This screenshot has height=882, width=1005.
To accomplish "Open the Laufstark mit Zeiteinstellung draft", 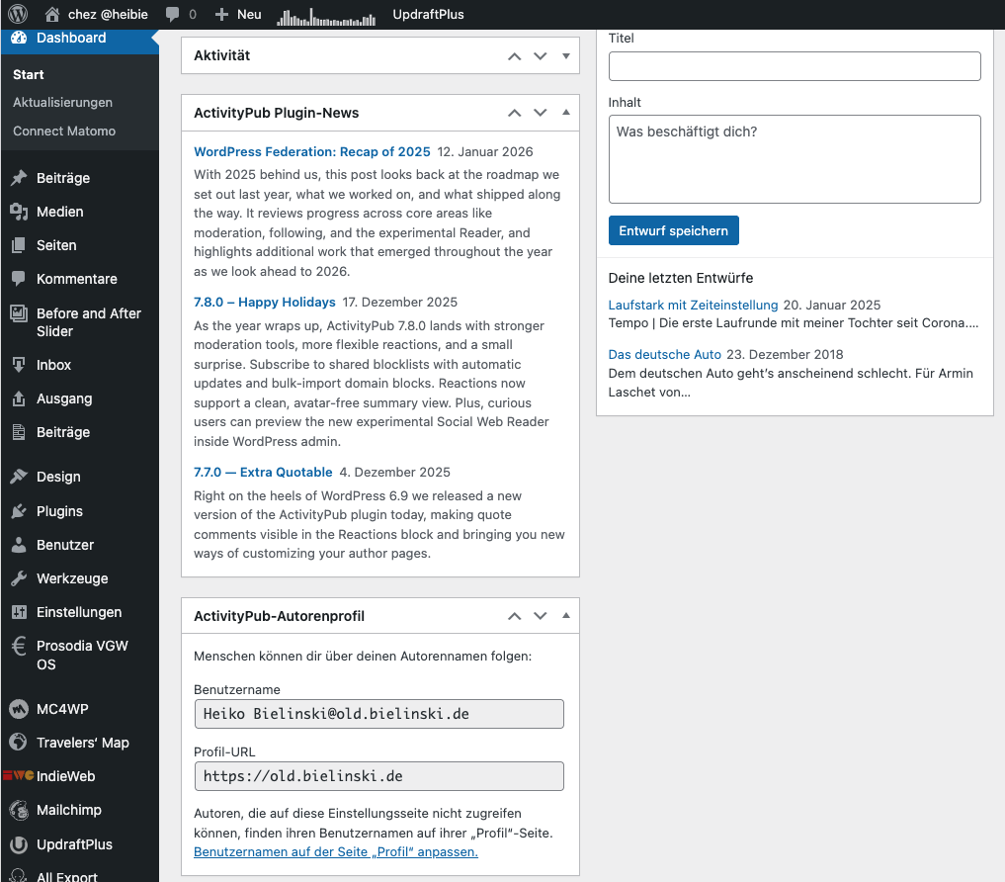I will pyautogui.click(x=693, y=305).
